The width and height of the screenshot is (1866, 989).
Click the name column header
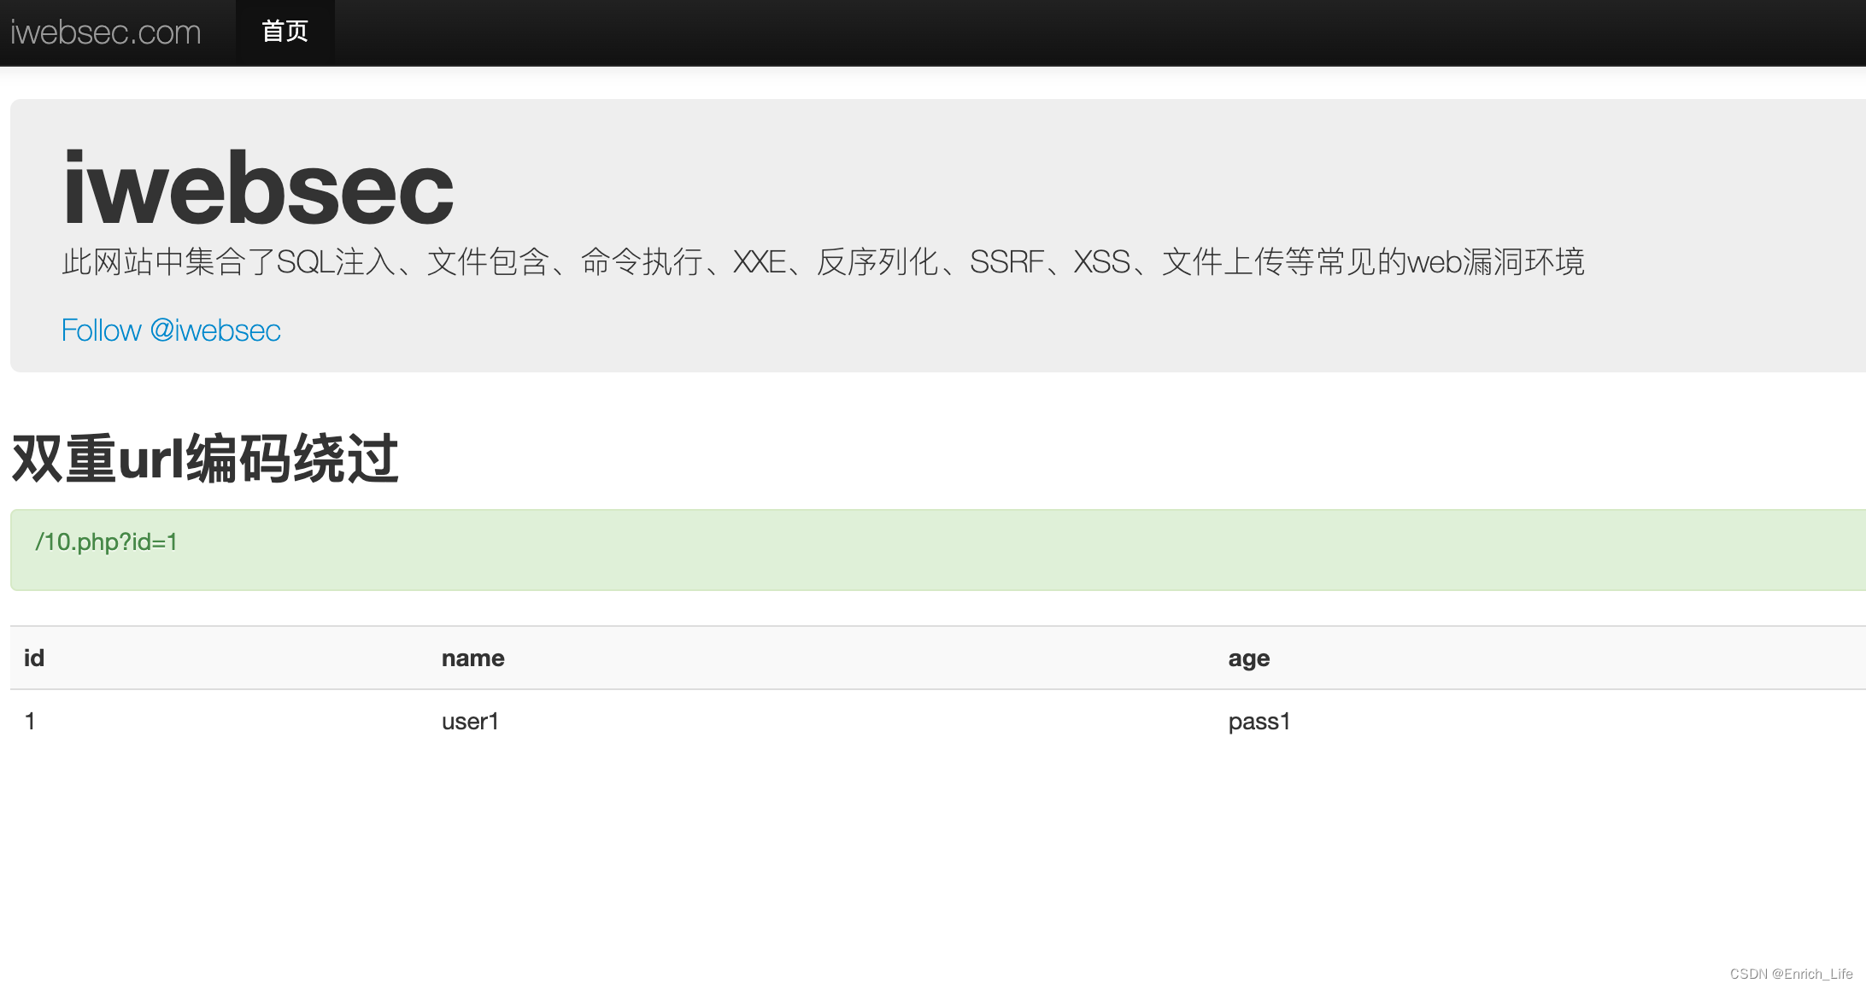(x=472, y=658)
